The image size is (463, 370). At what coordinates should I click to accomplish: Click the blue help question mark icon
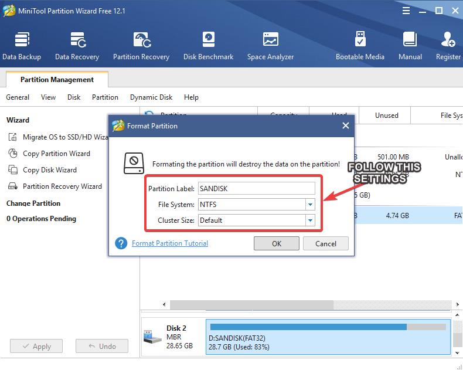point(121,243)
